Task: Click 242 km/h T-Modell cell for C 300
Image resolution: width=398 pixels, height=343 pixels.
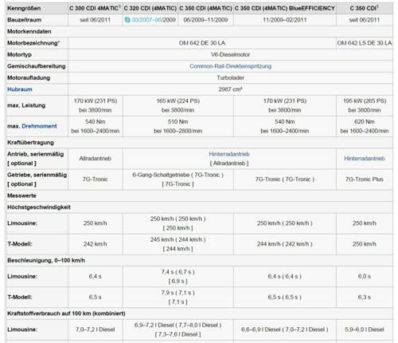Action: [x=96, y=244]
